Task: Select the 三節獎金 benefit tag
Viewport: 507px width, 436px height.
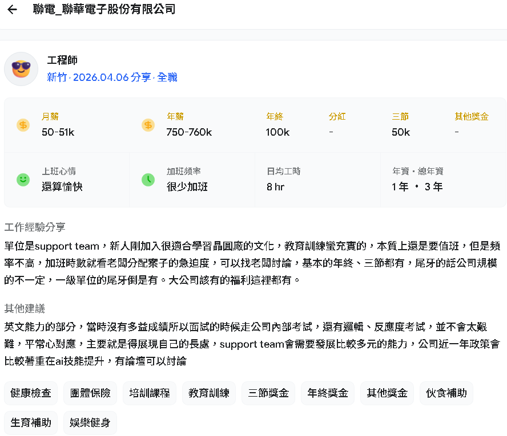Action: (268, 393)
